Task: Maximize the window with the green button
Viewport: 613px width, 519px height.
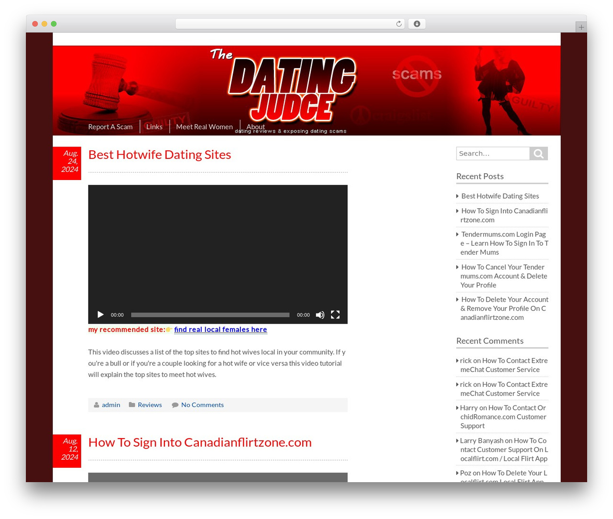Action: (x=54, y=24)
